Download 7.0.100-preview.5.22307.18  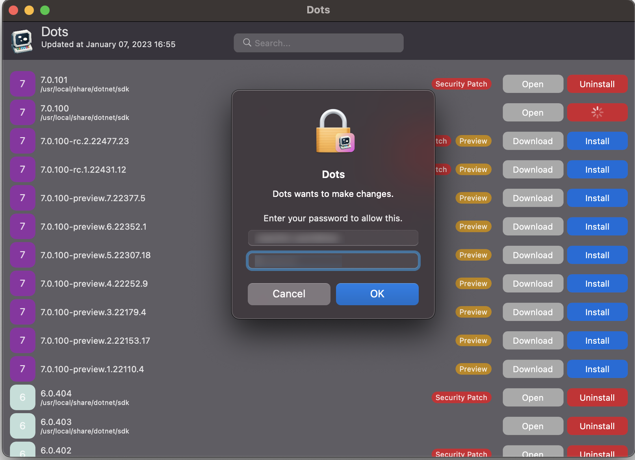point(533,255)
